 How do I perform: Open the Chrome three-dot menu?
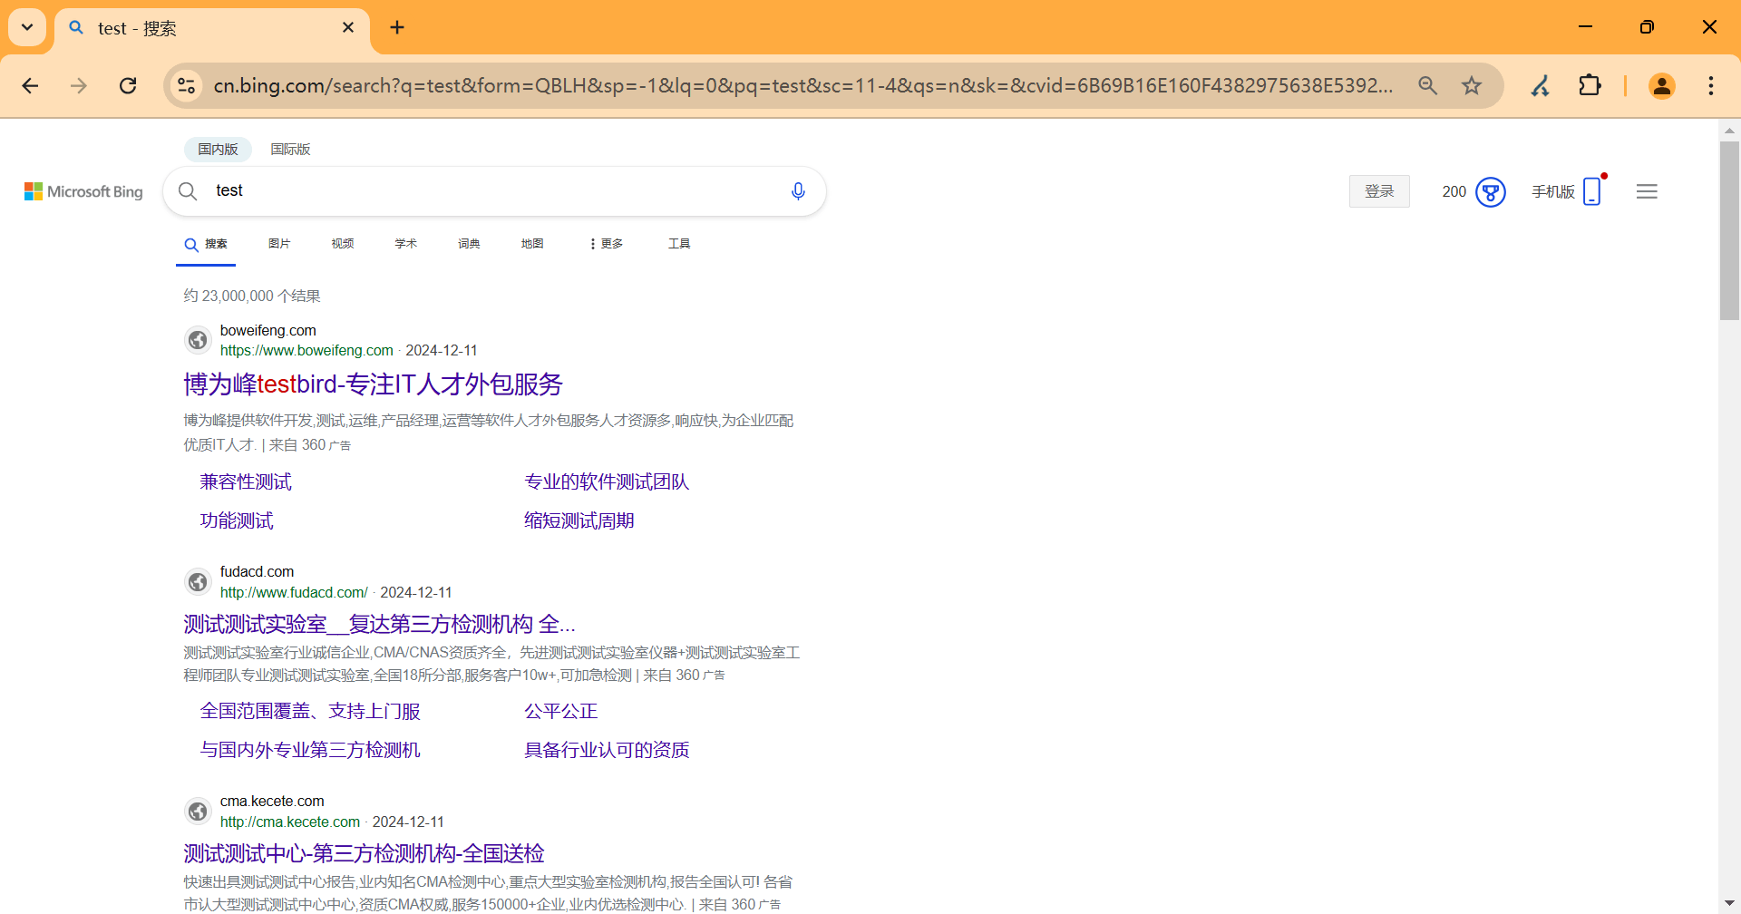pos(1711,85)
